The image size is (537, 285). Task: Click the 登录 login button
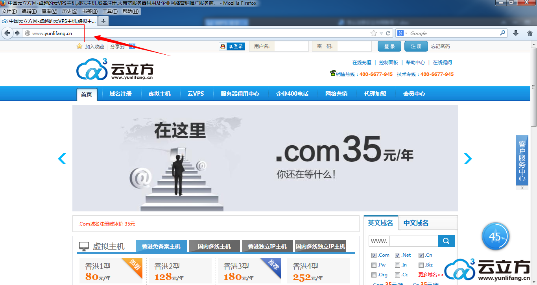click(389, 46)
